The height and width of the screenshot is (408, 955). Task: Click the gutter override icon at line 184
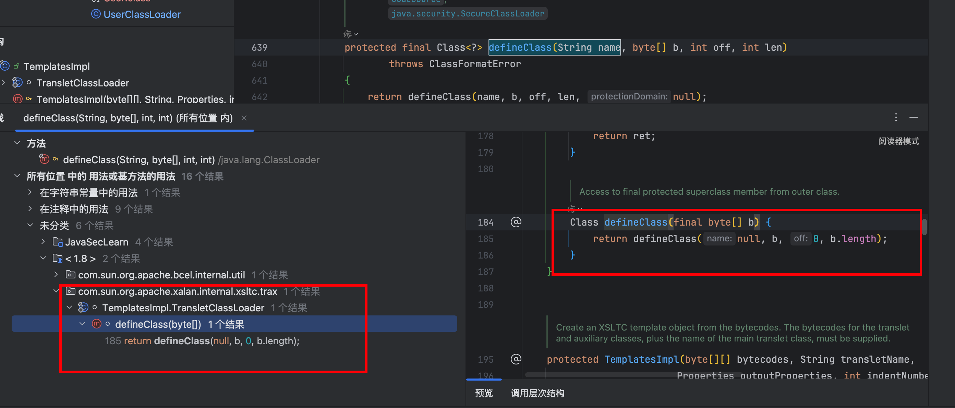point(516,222)
